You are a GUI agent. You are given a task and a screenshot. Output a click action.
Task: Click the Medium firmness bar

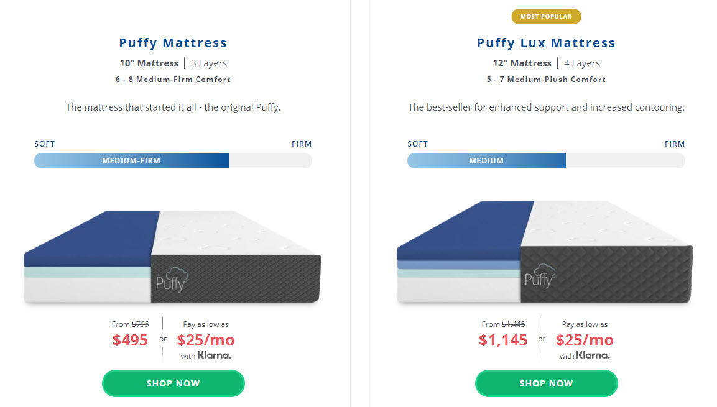point(486,161)
